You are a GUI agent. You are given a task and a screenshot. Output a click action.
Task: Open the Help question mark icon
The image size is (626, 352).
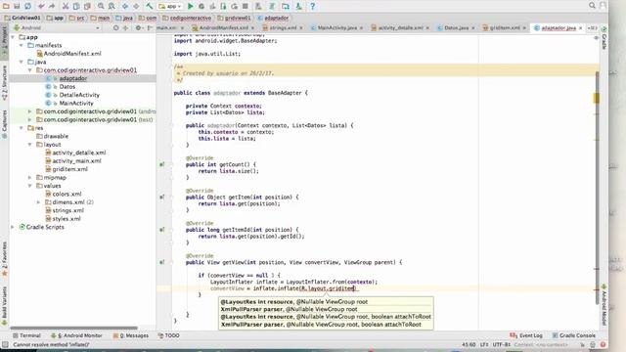[313, 6]
